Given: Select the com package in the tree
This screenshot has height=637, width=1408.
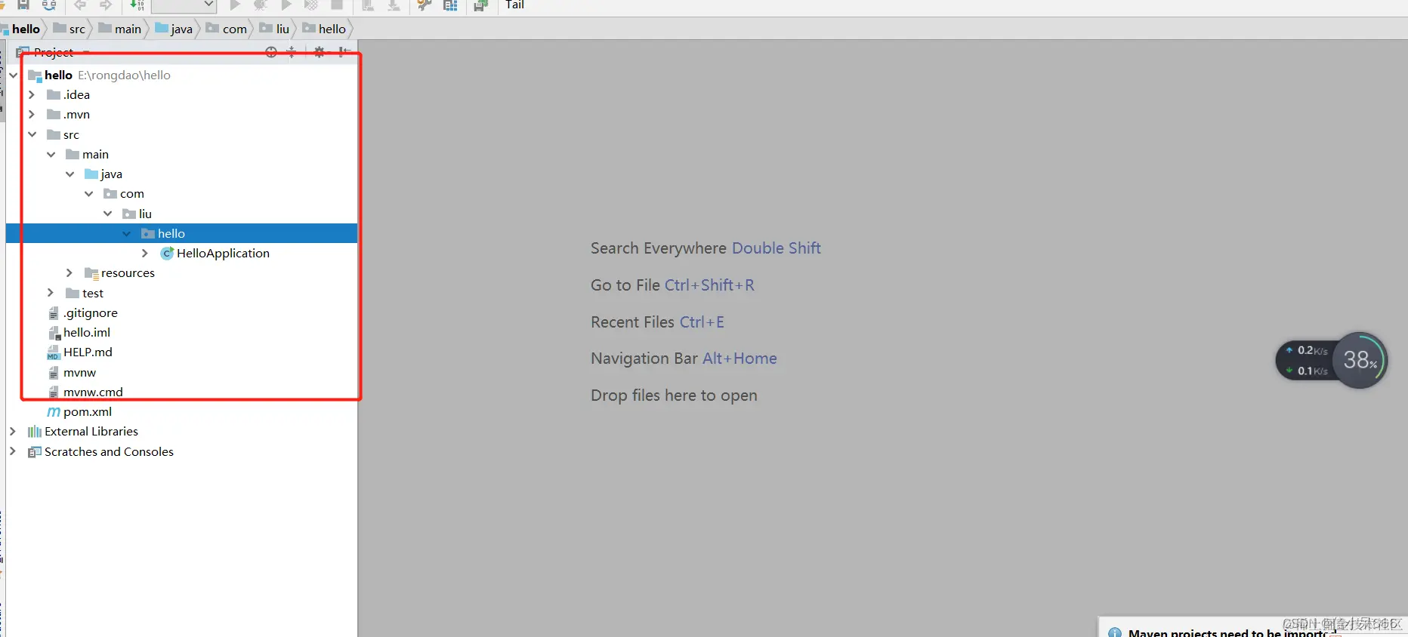Looking at the screenshot, I should coord(124,193).
